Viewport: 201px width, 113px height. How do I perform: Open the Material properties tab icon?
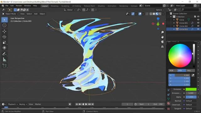pos(168,103)
